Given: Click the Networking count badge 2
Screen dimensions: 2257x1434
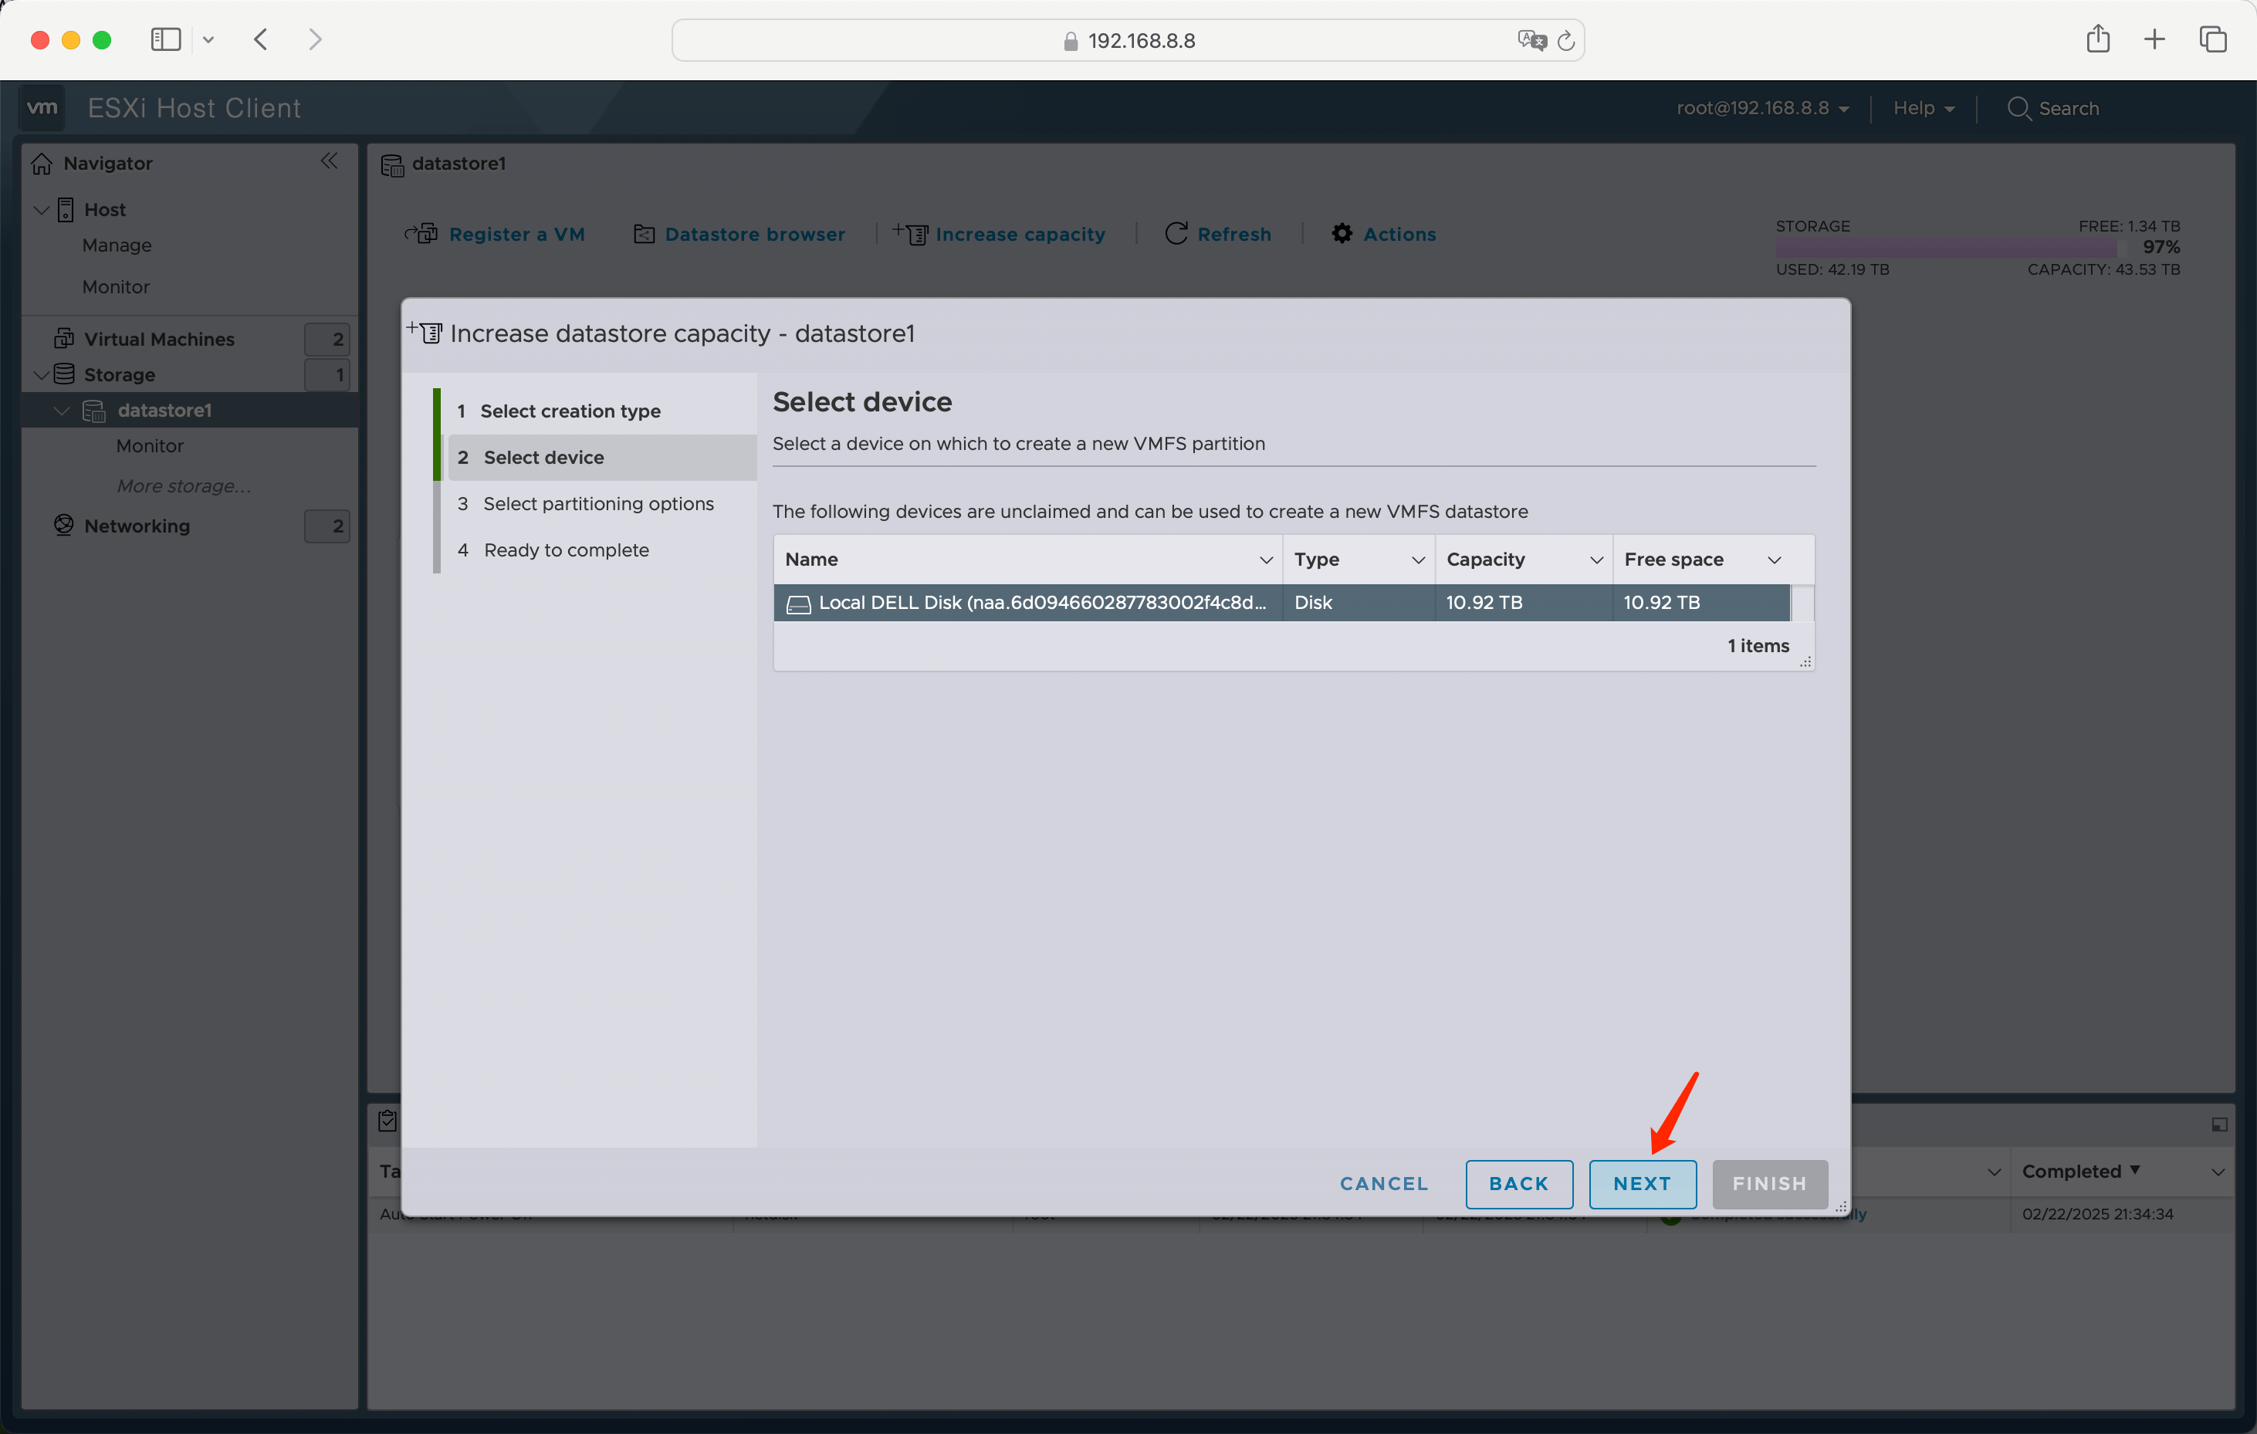Looking at the screenshot, I should coord(327,526).
